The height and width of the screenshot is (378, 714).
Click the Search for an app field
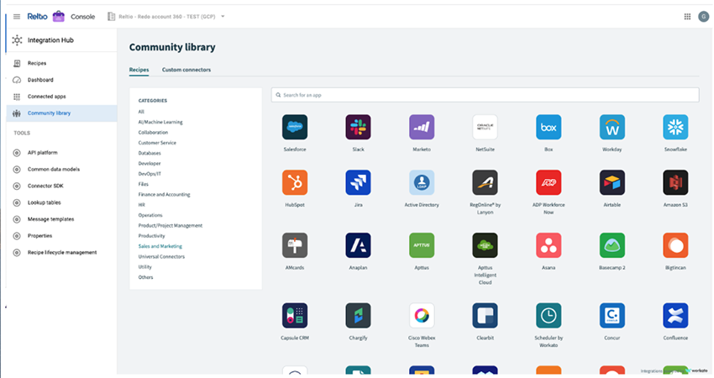485,95
